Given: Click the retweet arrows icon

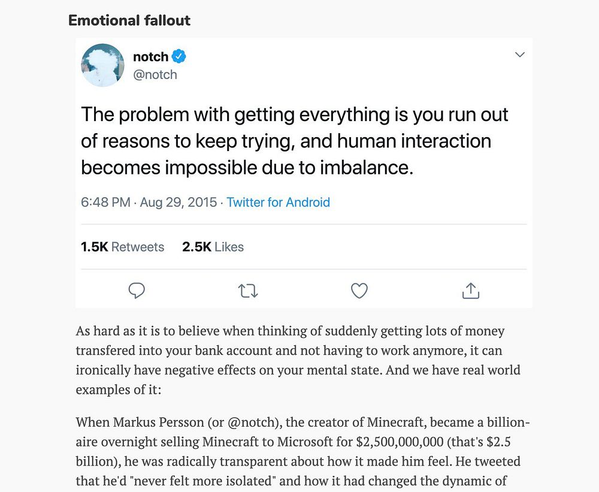Looking at the screenshot, I should (x=248, y=291).
